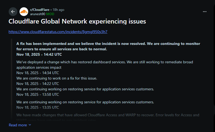Screen dimensions: 215x132
Task: Open the r/CloudFlare subreddit link
Action: (40, 10)
